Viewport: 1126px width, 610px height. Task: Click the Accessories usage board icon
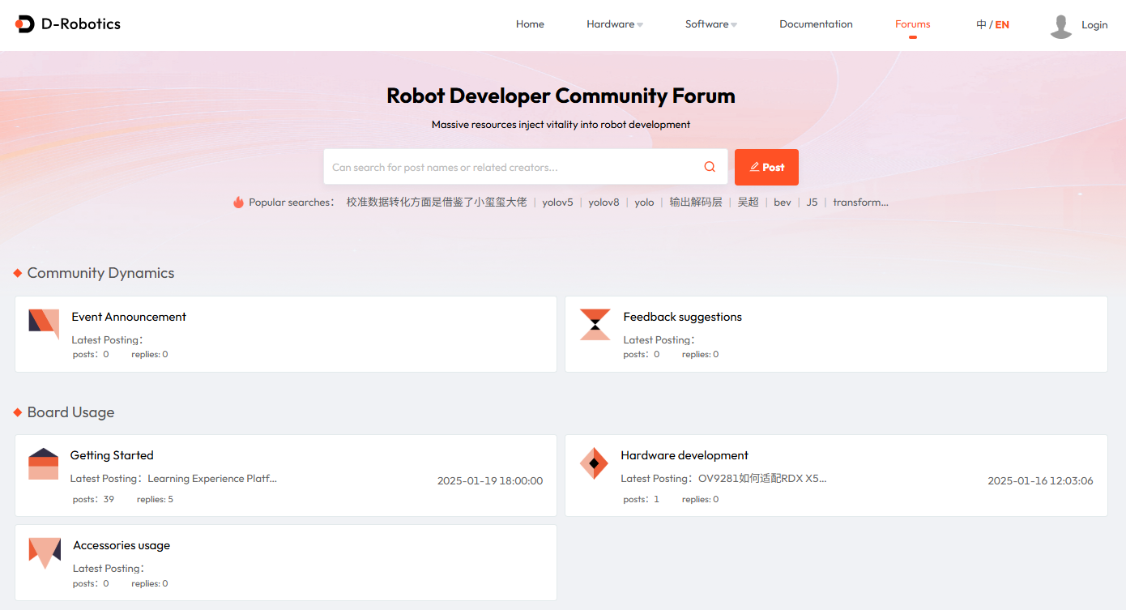tap(45, 553)
